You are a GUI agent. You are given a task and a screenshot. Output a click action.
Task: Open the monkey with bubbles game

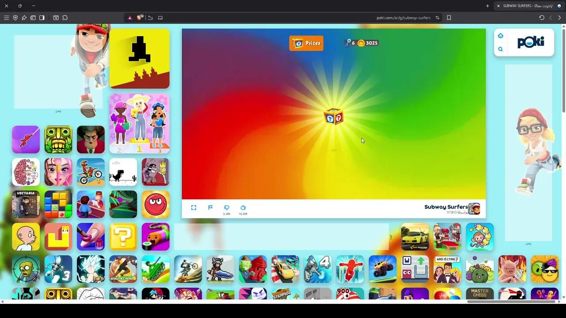pos(480,237)
